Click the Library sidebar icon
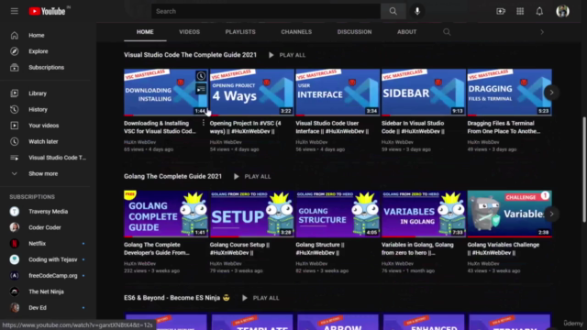The image size is (587, 330). coord(15,93)
